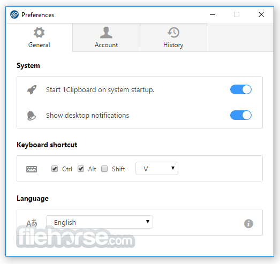The width and height of the screenshot is (280, 264).
Task: Open the language info icon
Action: [x=248, y=223]
